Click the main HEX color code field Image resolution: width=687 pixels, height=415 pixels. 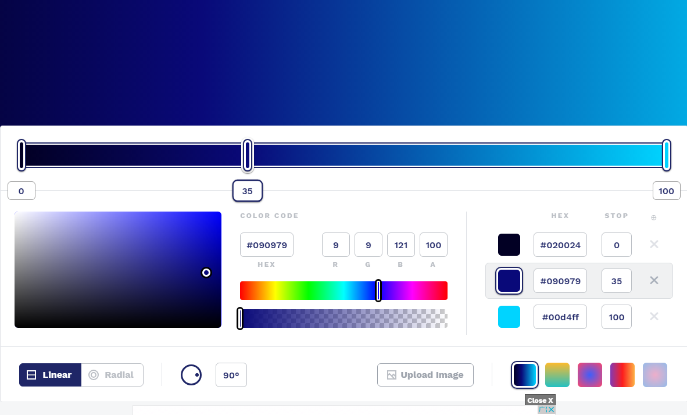coord(266,245)
